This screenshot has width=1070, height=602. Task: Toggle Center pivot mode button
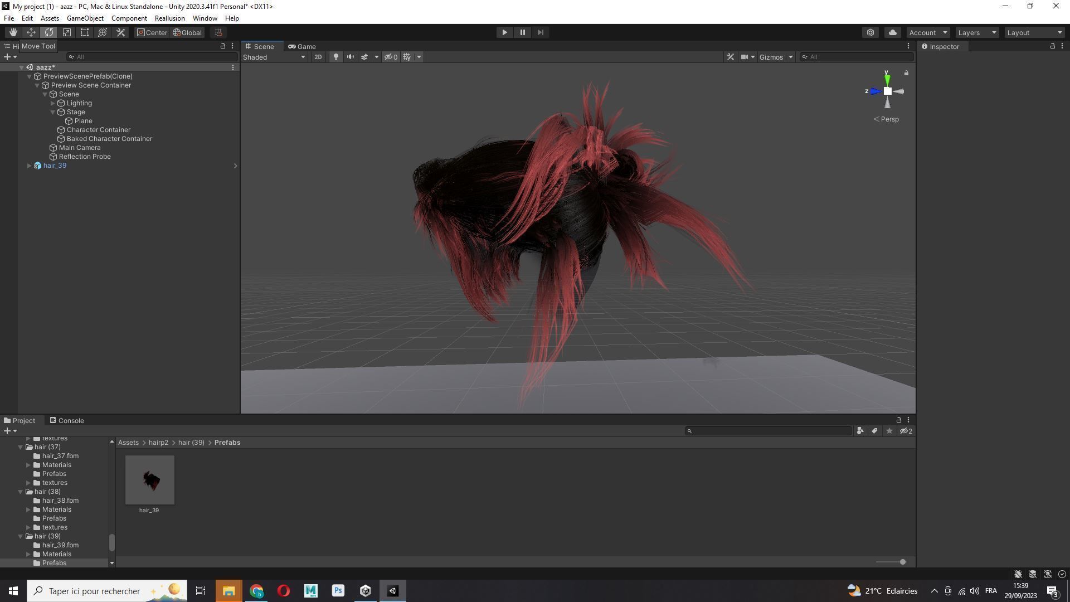click(x=152, y=32)
